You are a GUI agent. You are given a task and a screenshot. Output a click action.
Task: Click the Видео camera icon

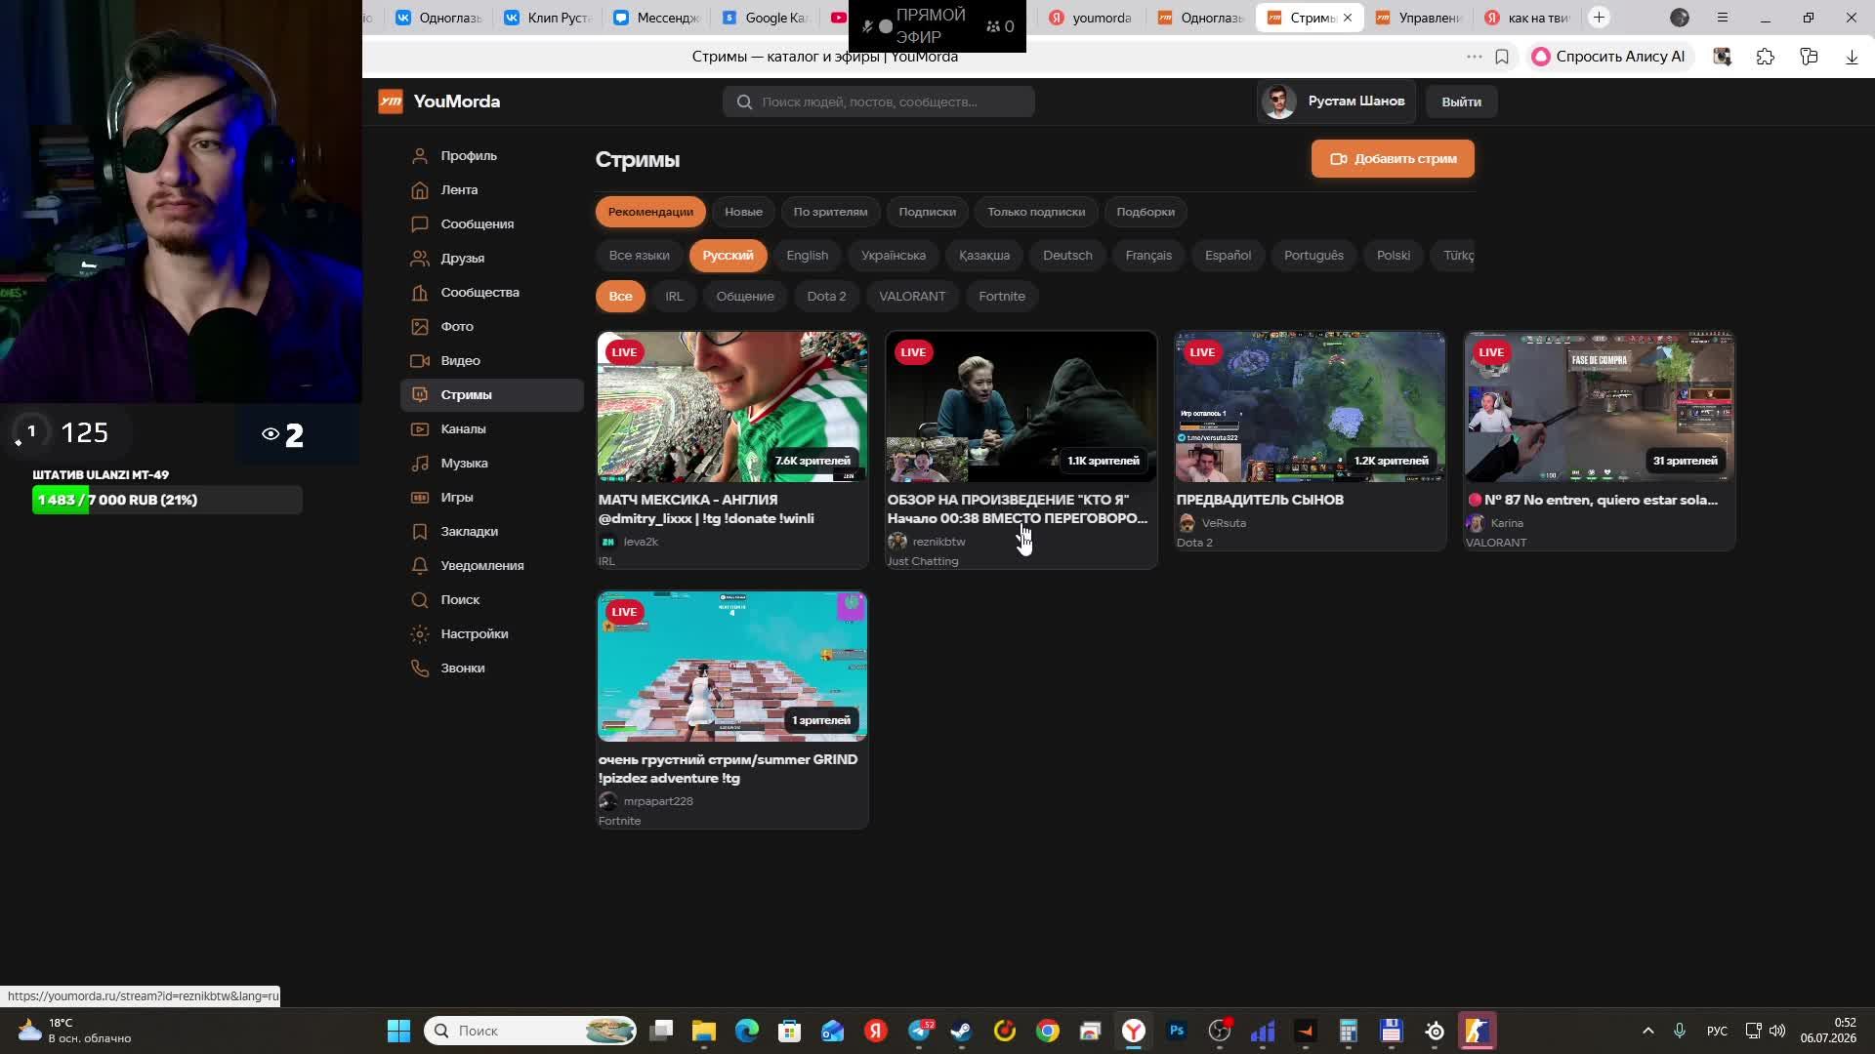point(420,361)
